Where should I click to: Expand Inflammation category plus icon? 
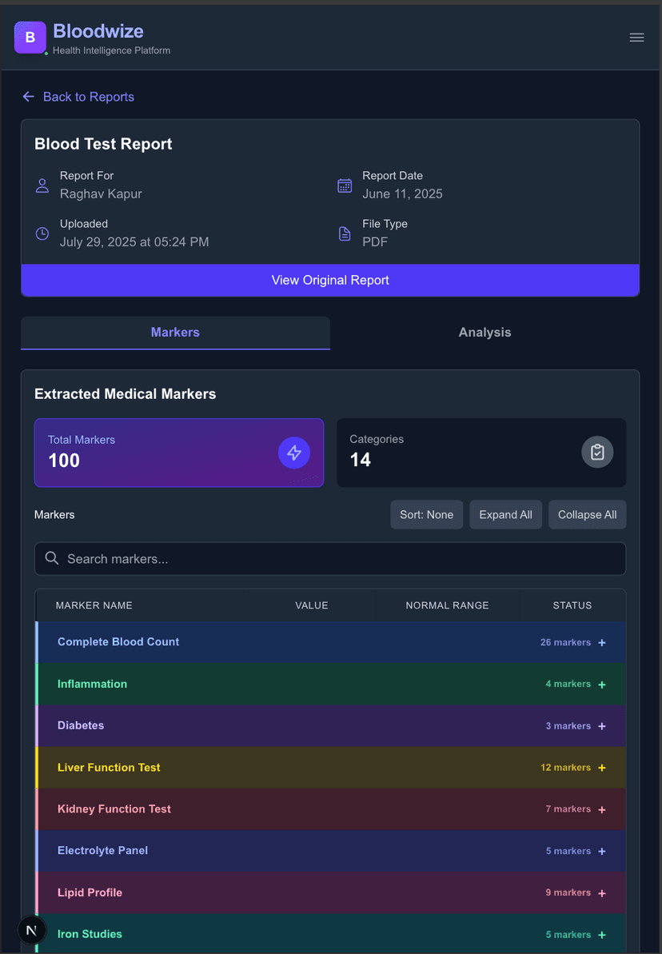tap(602, 685)
